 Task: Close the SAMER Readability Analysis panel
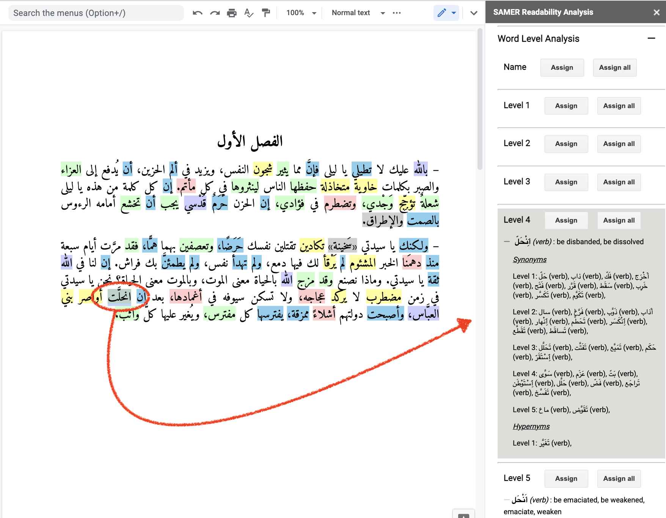(x=657, y=13)
